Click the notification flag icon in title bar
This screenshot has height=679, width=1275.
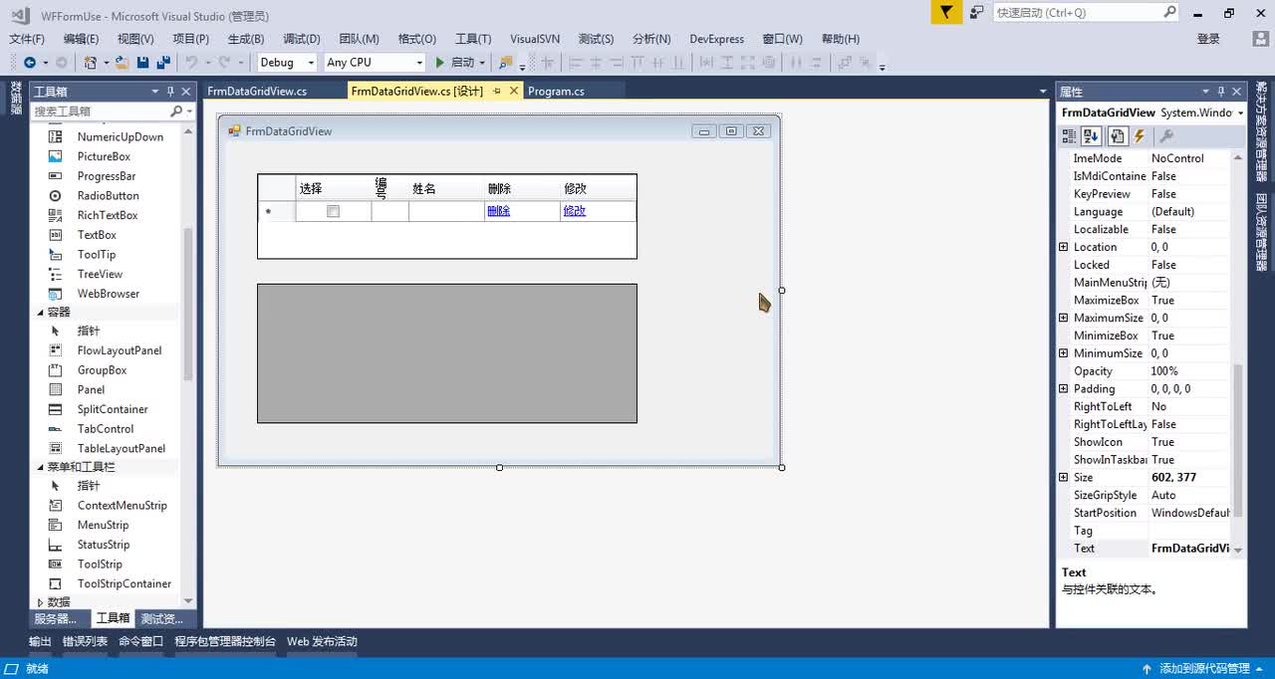pos(946,12)
